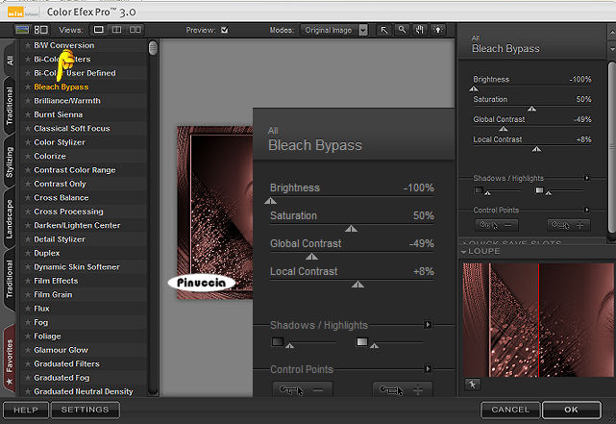The image size is (616, 424).
Task: Choose the hand pan tool
Action: [x=420, y=30]
